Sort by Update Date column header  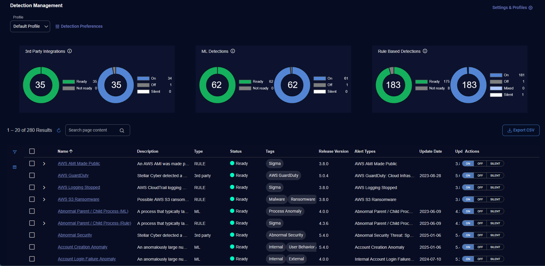[430, 151]
